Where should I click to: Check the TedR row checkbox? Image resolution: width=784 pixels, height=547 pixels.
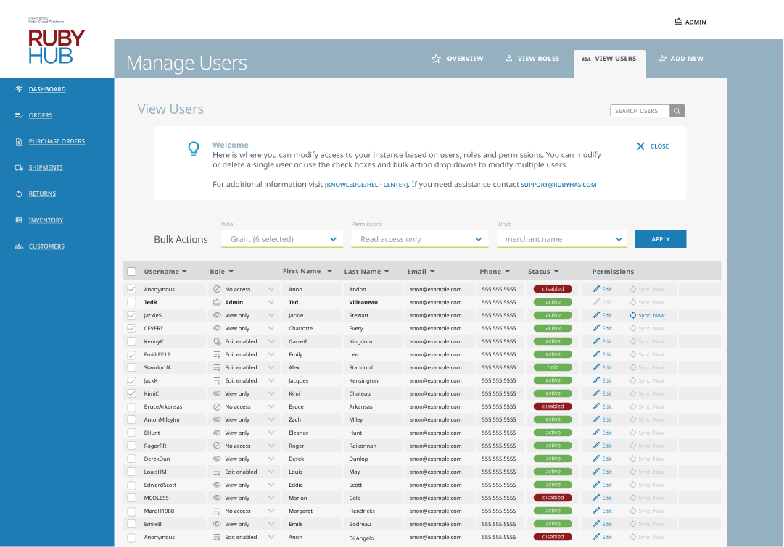[131, 302]
